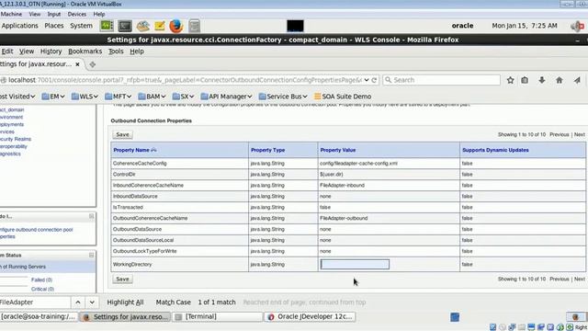588x331 pixels.
Task: Collapse the System Status panel
Action: (x=91, y=256)
